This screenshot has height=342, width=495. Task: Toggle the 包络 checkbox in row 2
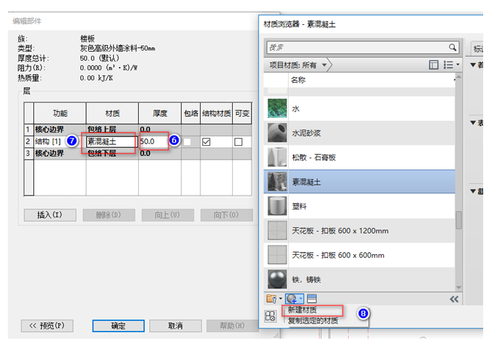187,142
